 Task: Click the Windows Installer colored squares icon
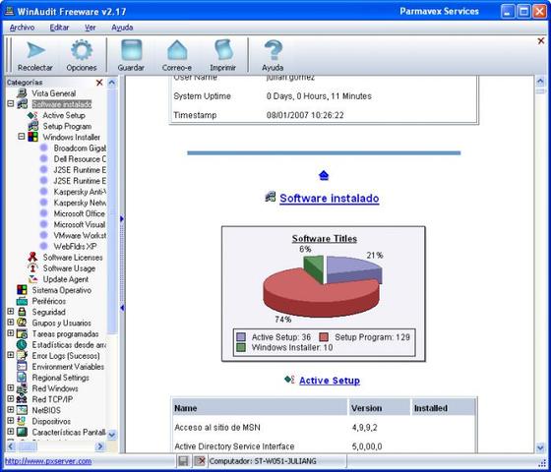pos(32,137)
